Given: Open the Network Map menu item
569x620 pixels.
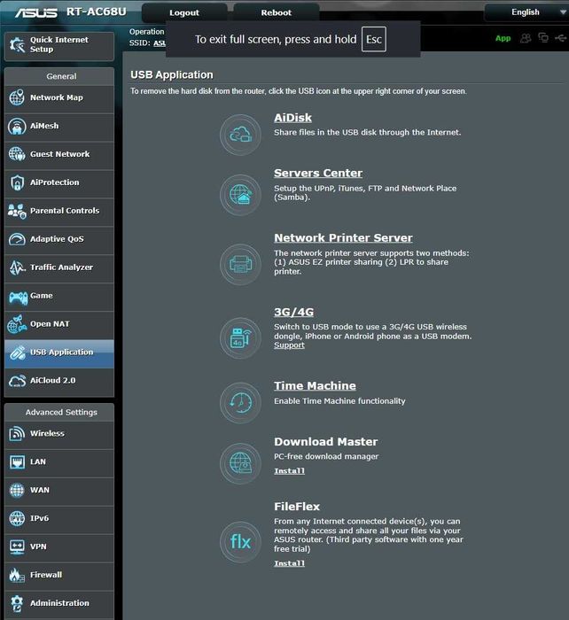Looking at the screenshot, I should [x=59, y=97].
